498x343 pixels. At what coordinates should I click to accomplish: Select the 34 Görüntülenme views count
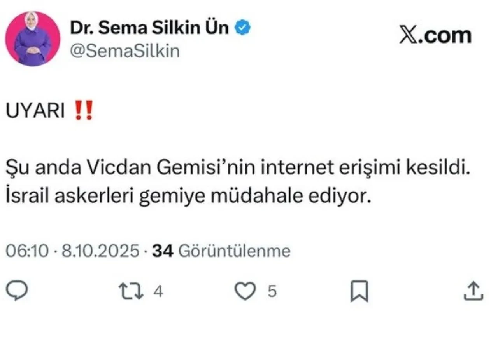point(220,251)
